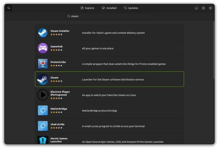This screenshot has height=149, width=219.
Task: Click the Heroic Games Launcher icon
Action: coord(43,140)
